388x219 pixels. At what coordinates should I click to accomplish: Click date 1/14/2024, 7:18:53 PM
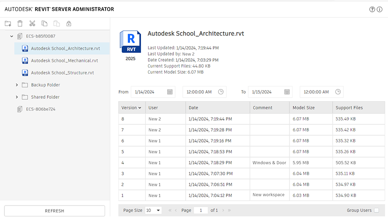(210, 152)
